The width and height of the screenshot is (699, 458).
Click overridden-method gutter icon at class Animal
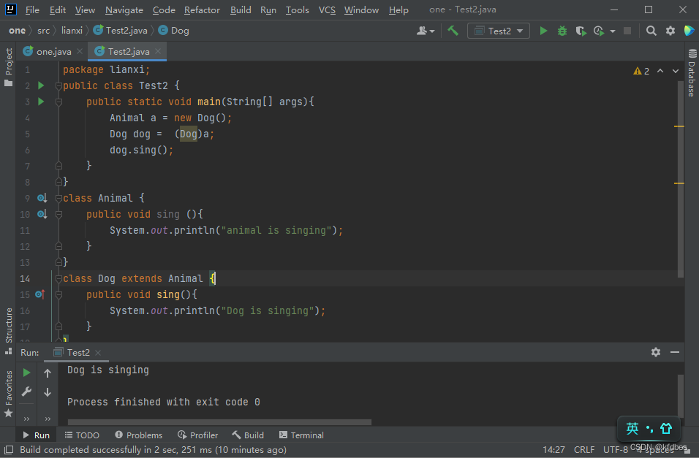pyautogui.click(x=42, y=198)
